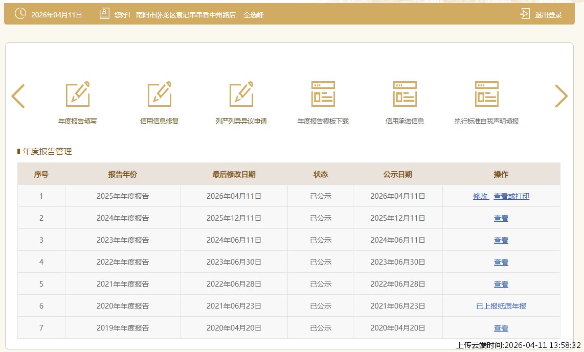View the 2019年年度报告 via 查看
Image resolution: width=584 pixels, height=352 pixels.
tap(501, 328)
